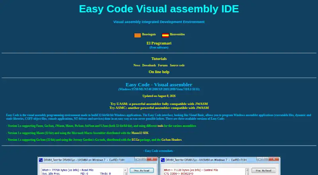Go to the News page
The width and height of the screenshot is (318, 175).
coord(137,65)
